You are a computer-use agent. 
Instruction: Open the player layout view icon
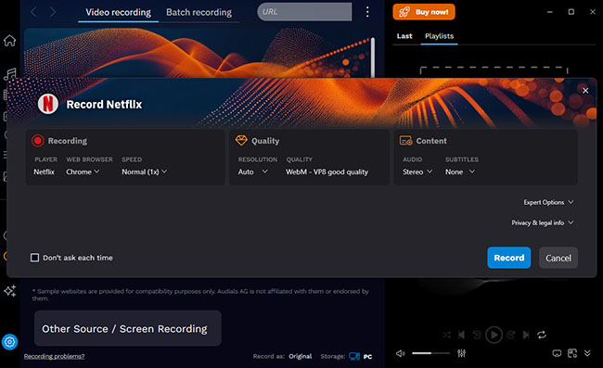(572, 353)
